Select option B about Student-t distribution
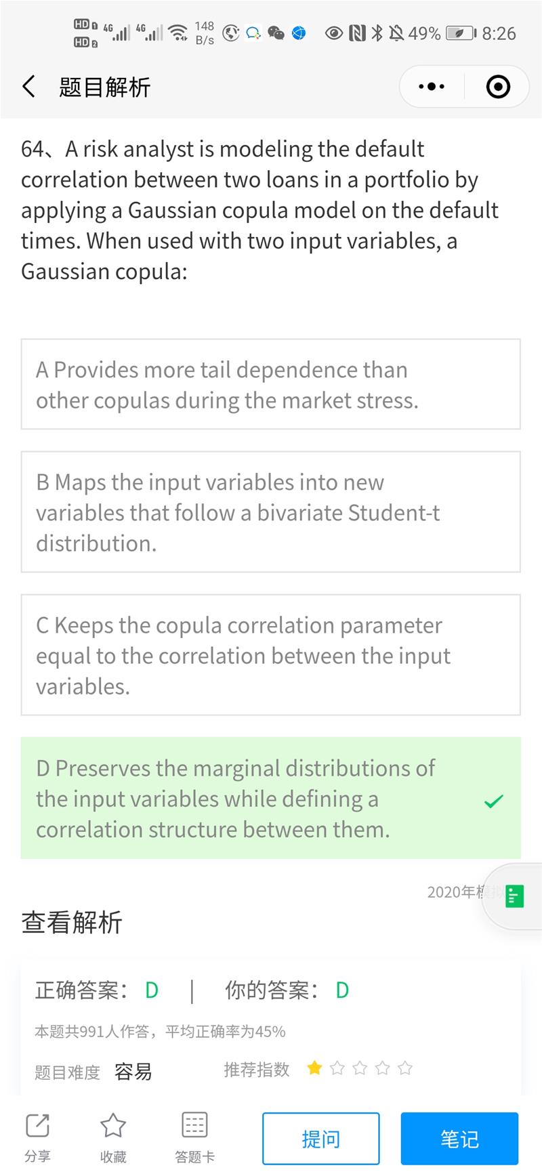This screenshot has width=542, height=1174. pyautogui.click(x=271, y=512)
